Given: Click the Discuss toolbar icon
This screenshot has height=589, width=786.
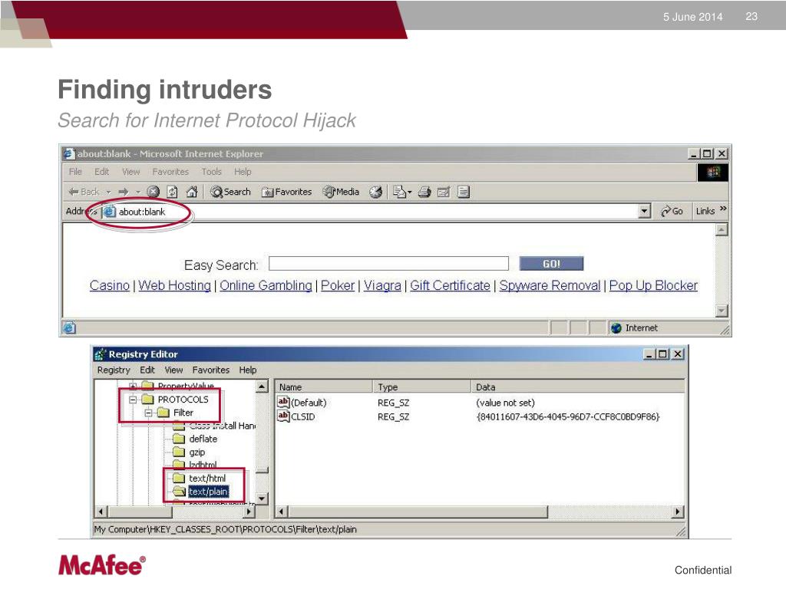Looking at the screenshot, I should pyautogui.click(x=464, y=192).
